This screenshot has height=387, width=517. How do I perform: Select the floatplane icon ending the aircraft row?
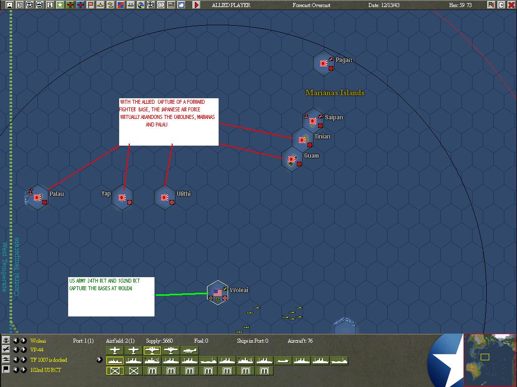coord(190,351)
